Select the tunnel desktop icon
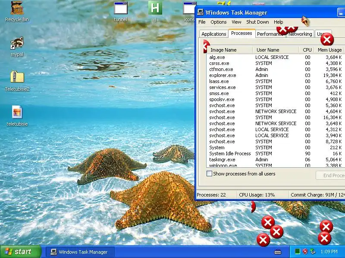The width and height of the screenshot is (345, 258). click(x=121, y=12)
